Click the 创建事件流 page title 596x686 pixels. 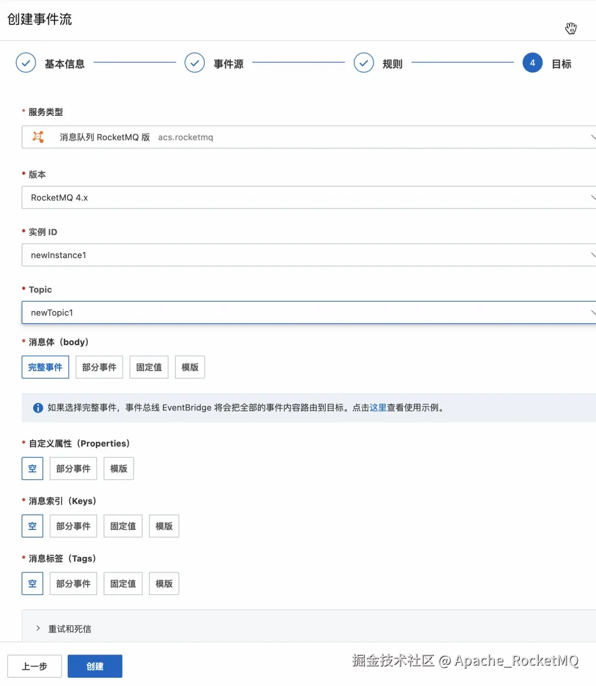tap(40, 19)
